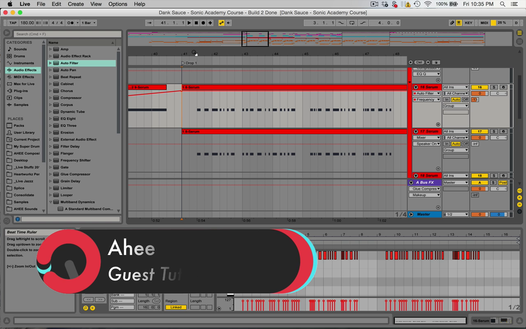Toggle the computer MIDI keyboard icon
Screen dimensions: 526x329
459,23
